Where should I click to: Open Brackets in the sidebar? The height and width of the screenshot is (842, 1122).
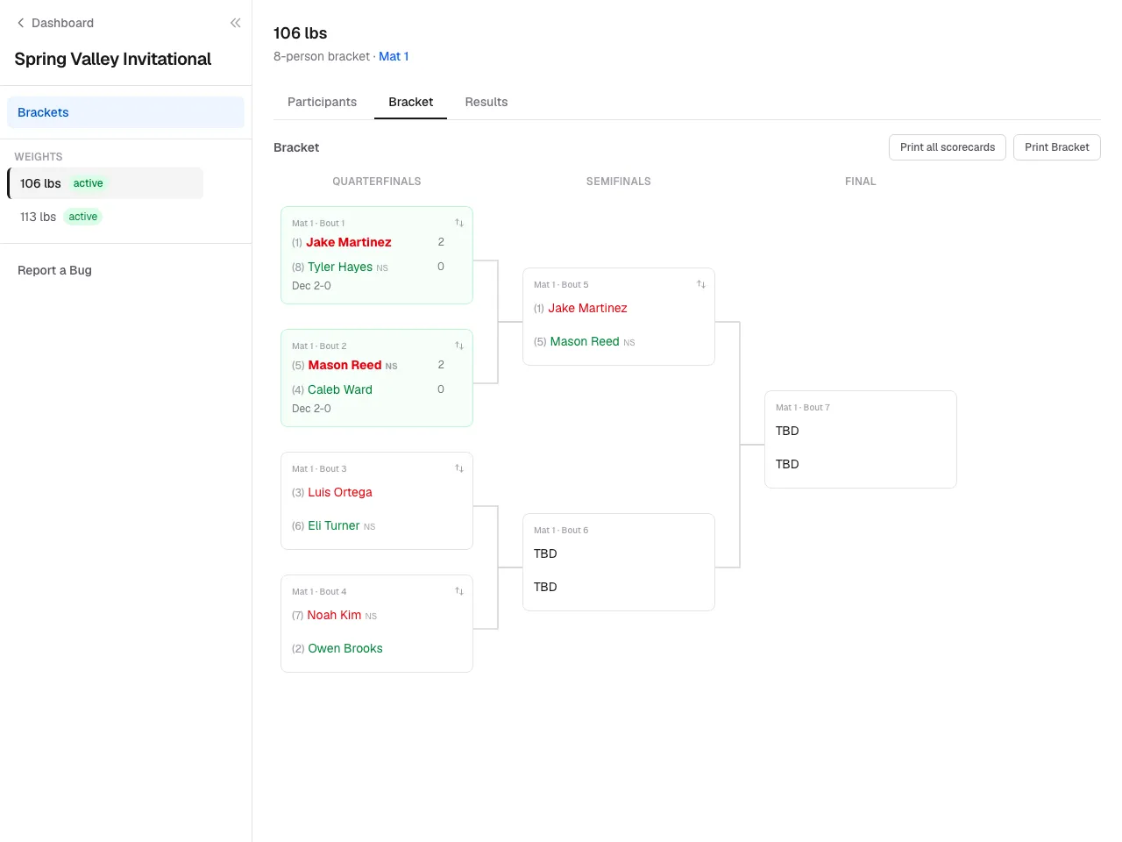point(125,112)
